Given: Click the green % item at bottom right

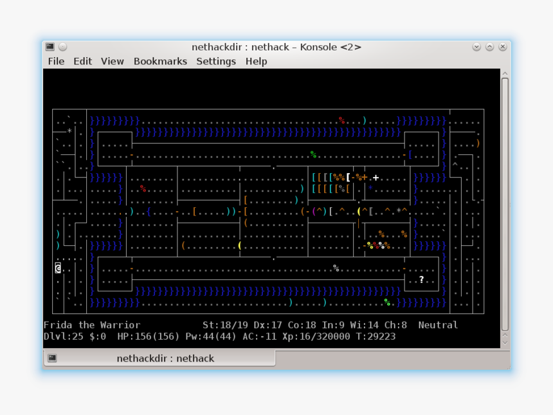Looking at the screenshot, I should [x=387, y=302].
